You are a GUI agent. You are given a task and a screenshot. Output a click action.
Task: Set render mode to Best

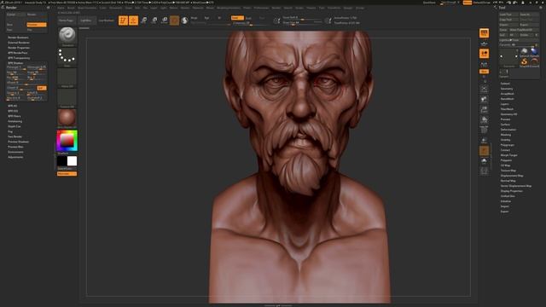pyautogui.click(x=16, y=25)
